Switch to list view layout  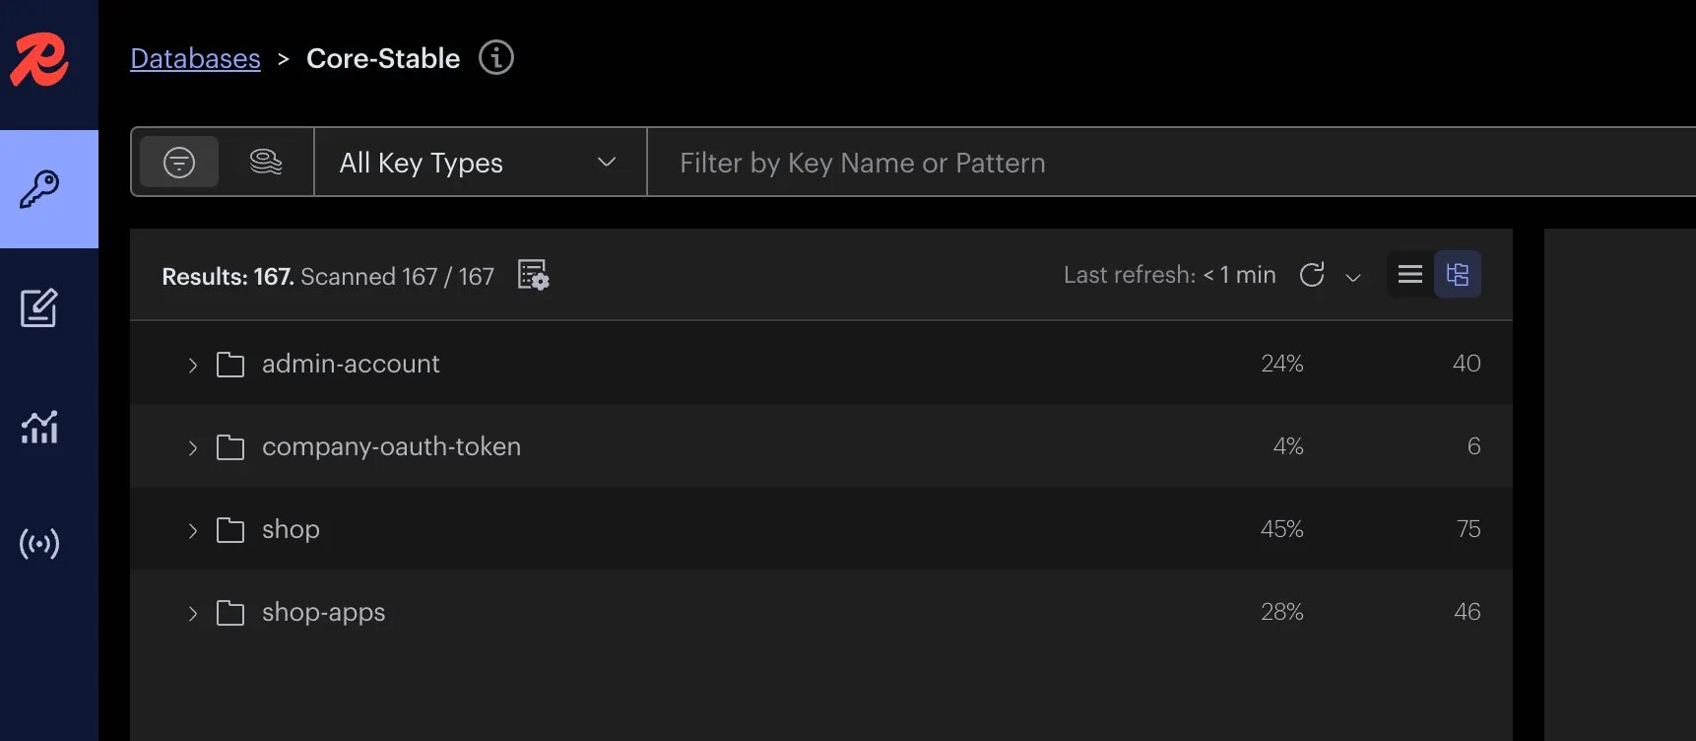[1410, 275]
